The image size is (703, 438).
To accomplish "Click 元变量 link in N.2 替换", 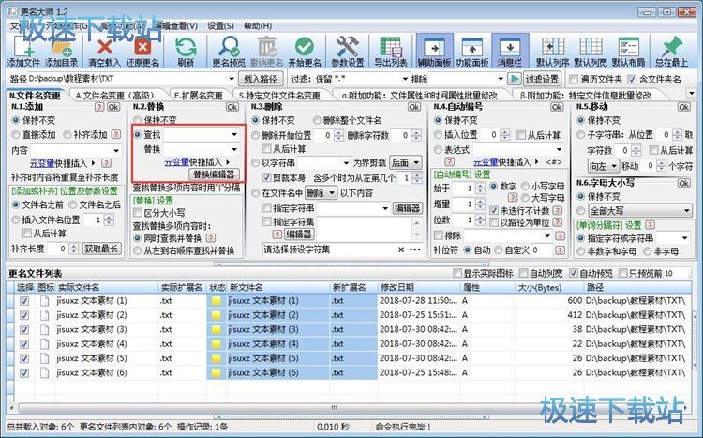I will tap(176, 162).
